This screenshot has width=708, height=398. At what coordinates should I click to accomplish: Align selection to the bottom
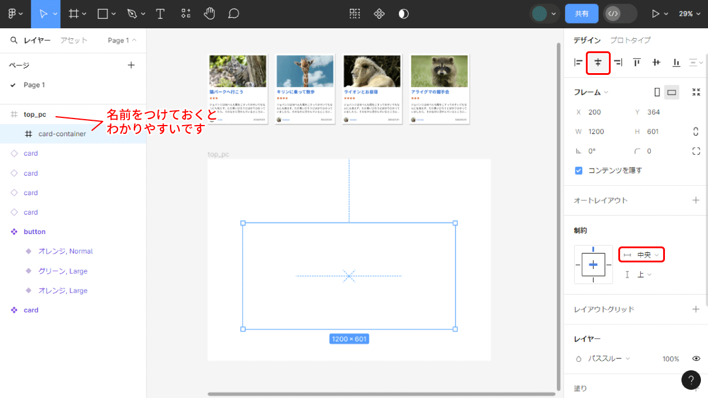point(676,62)
